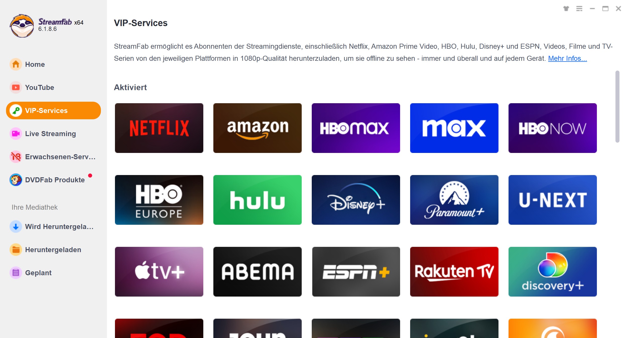Screen dimensions: 627x338
Task: Click Mehr Infos... hyperlink
Action: click(567, 58)
